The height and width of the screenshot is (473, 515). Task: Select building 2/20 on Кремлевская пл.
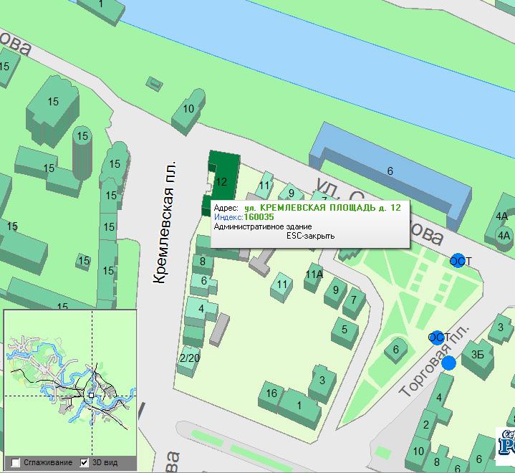tap(189, 359)
